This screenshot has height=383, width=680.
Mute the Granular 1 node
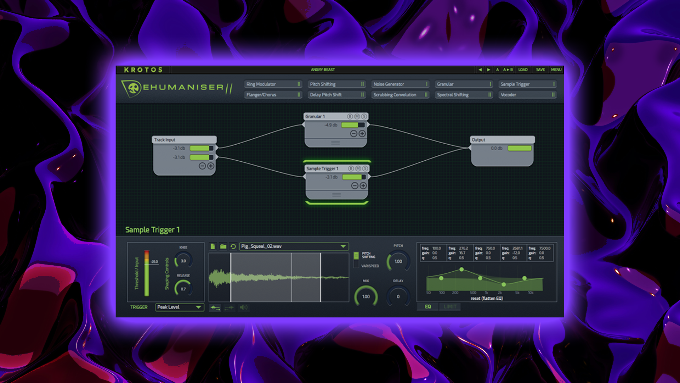tap(357, 117)
